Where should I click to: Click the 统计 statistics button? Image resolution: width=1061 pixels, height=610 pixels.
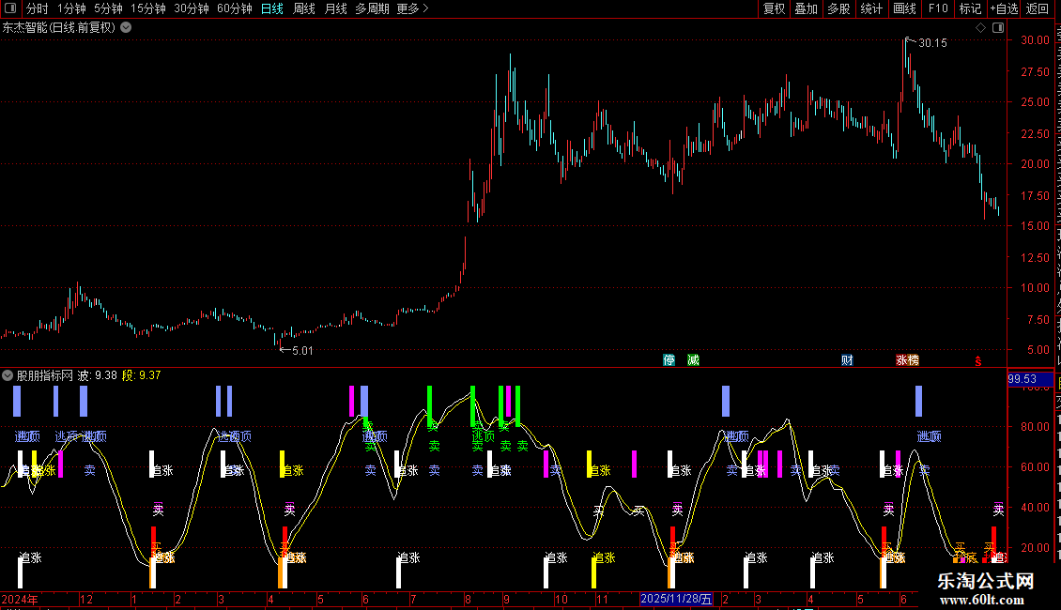[x=870, y=8]
